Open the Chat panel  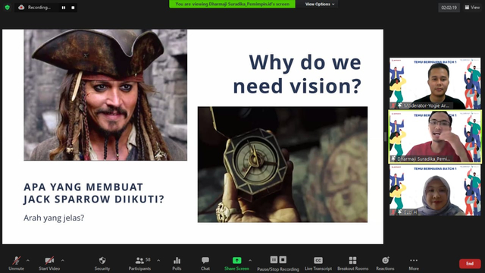205,263
